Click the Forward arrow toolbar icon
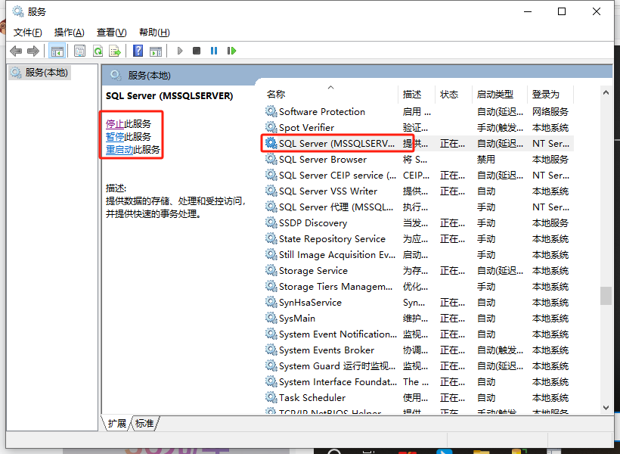 pyautogui.click(x=33, y=51)
